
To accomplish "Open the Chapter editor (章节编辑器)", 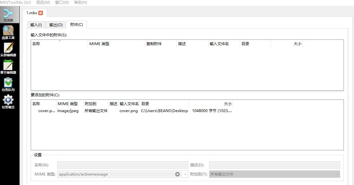I will pyautogui.click(x=8, y=67).
